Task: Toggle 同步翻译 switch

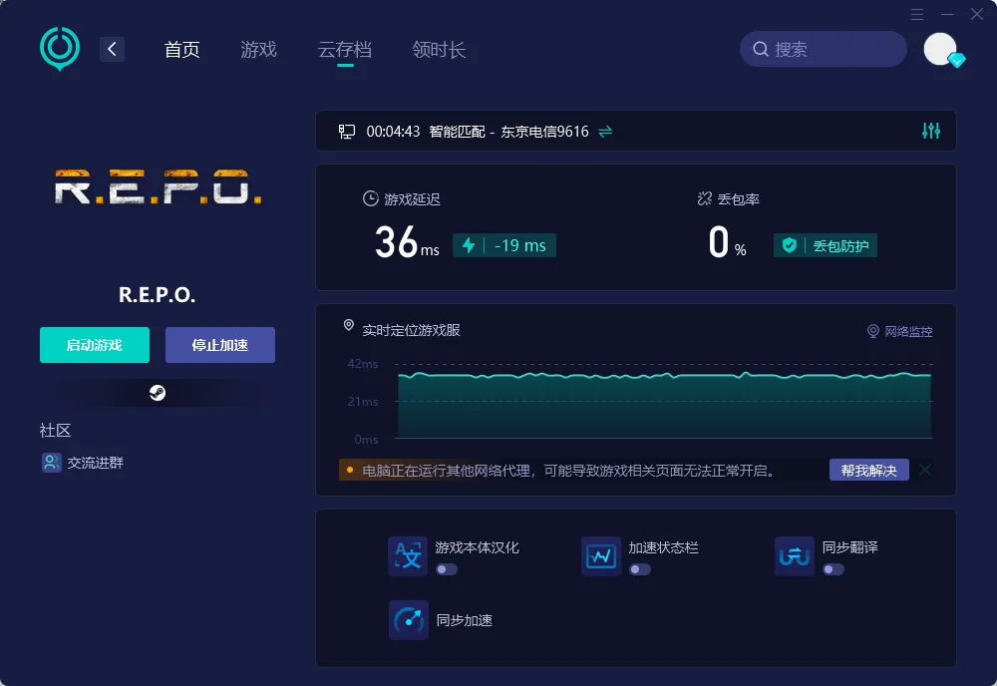Action: click(832, 569)
